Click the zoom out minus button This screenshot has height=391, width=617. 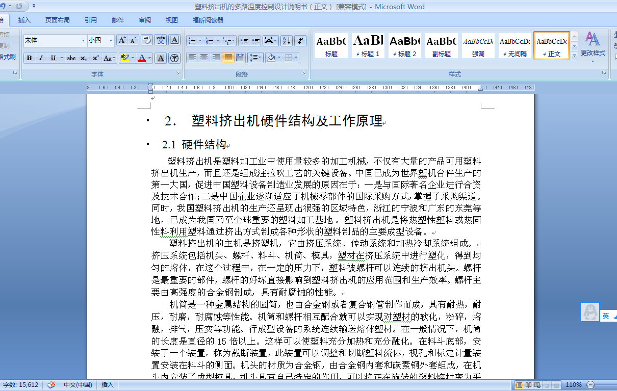[590, 385]
